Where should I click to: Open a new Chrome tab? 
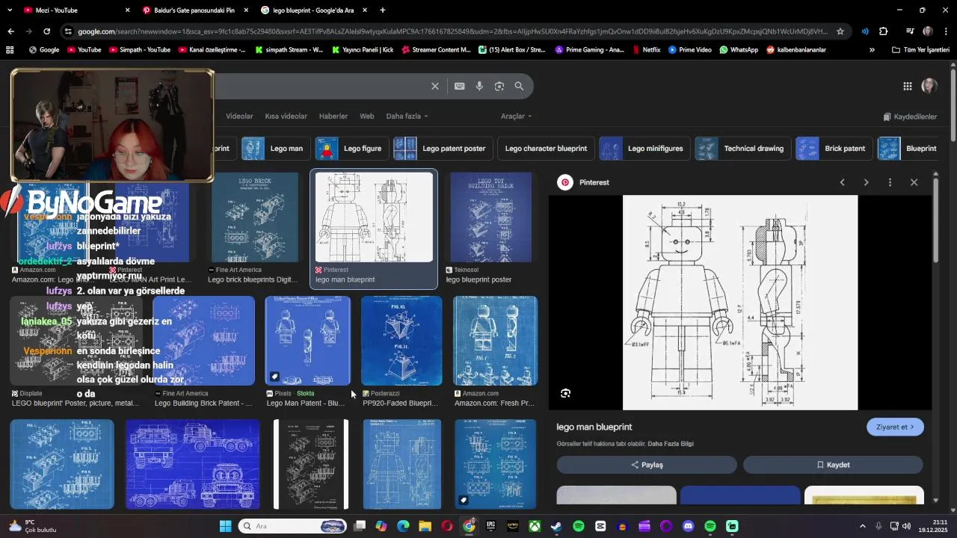tap(383, 10)
